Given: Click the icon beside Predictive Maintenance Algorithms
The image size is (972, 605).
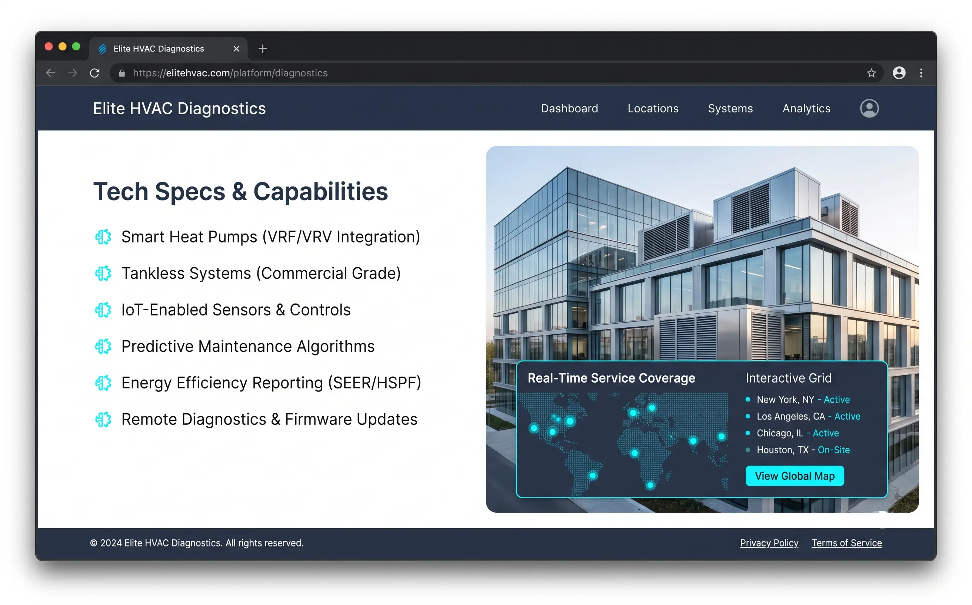Looking at the screenshot, I should click(x=103, y=346).
